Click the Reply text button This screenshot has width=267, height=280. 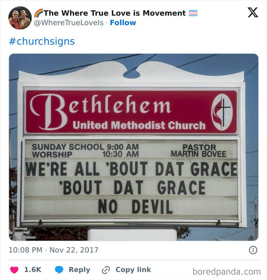(x=79, y=270)
